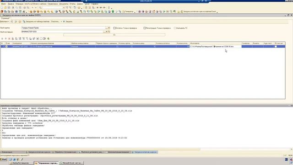Toggle the flag checkbox in row 1
Screen dimensions: 293x165
tap(6, 46)
